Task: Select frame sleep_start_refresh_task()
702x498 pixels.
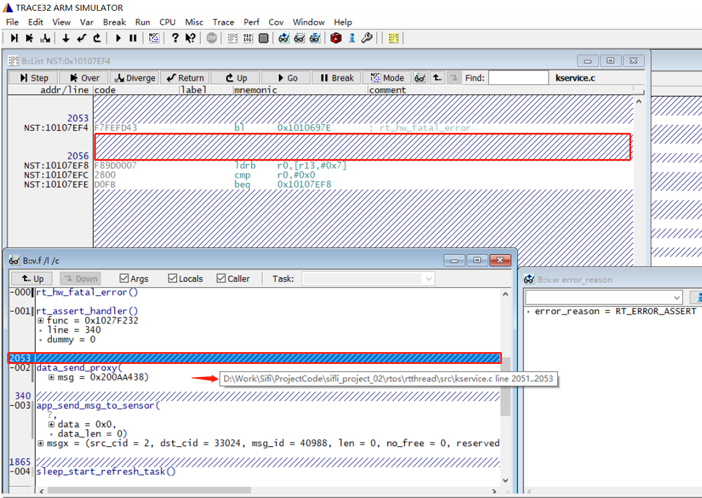Action: click(x=106, y=472)
